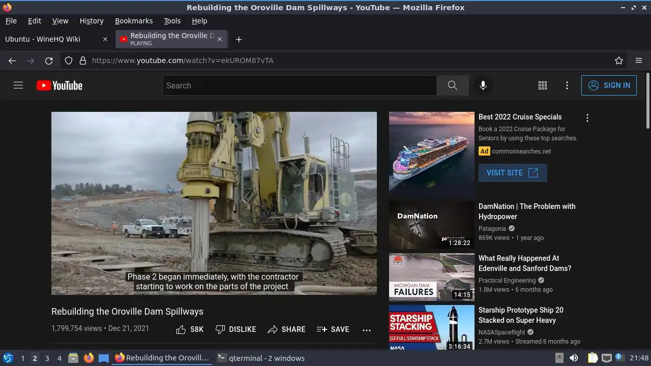The width and height of the screenshot is (651, 366).
Task: Reload the current page
Action: click(x=49, y=60)
